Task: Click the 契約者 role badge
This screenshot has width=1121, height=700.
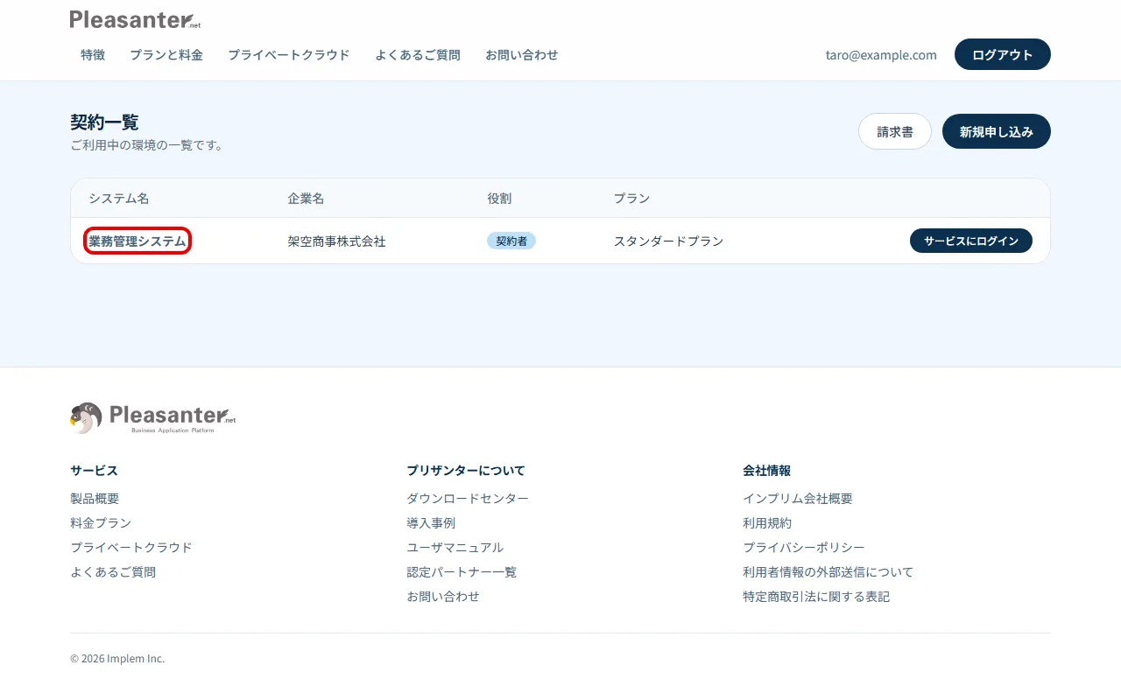Action: 511,241
